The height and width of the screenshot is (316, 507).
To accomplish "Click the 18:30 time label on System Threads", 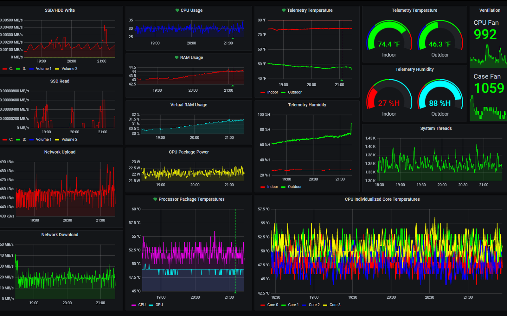I will click(x=379, y=185).
